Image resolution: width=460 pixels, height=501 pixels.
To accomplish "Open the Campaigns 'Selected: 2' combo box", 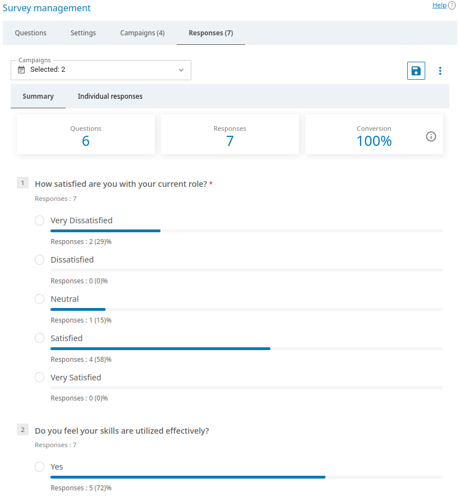I will click(x=101, y=70).
